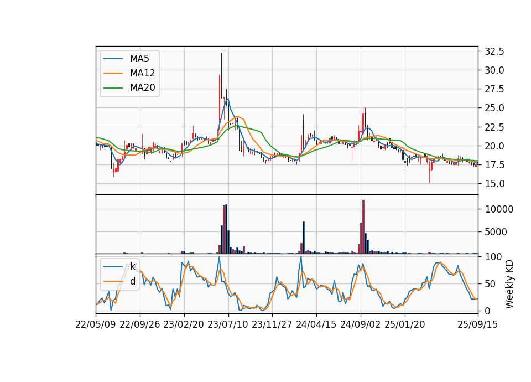Click the 24/04/15 date tick label
The height and width of the screenshot is (382, 531).
[316, 324]
